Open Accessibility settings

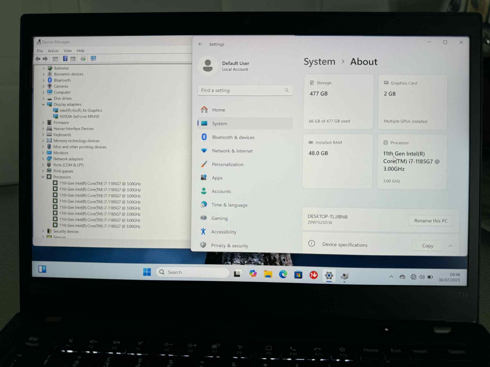pos(245,232)
